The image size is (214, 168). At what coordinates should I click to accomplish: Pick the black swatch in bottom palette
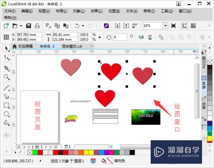(x=132, y=153)
